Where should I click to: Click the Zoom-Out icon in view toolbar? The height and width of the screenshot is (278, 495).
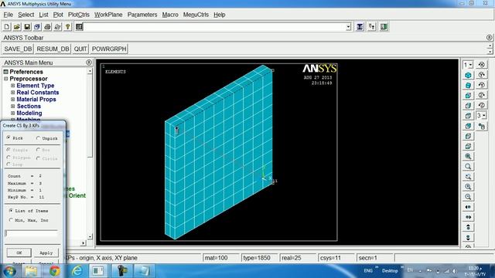pos(468,197)
